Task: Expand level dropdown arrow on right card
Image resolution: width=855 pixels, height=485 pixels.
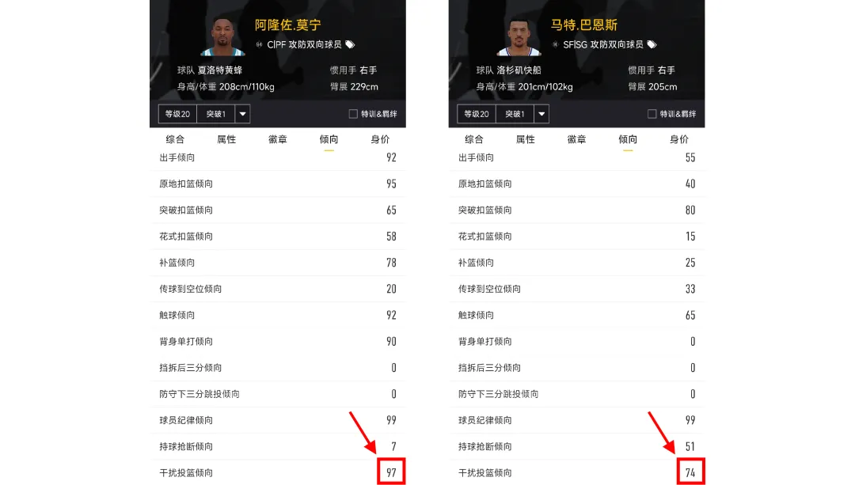Action: tap(541, 114)
